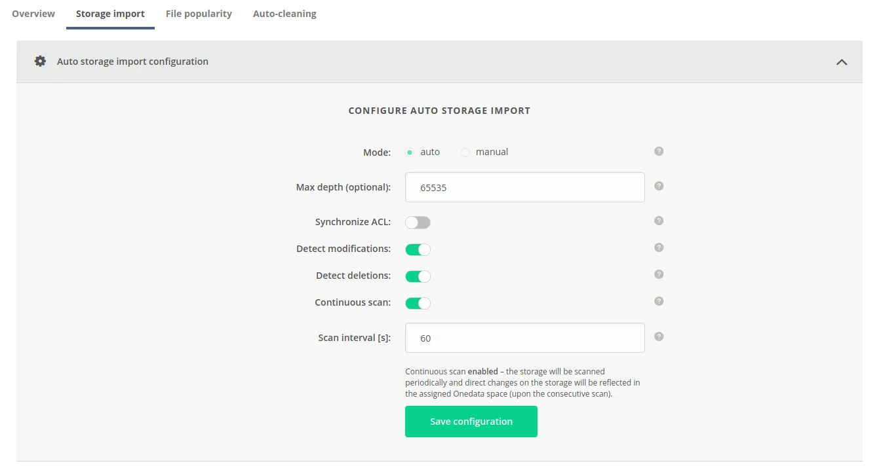Enable the Synchronize ACL toggle
Screen dimensions: 881x468
418,223
